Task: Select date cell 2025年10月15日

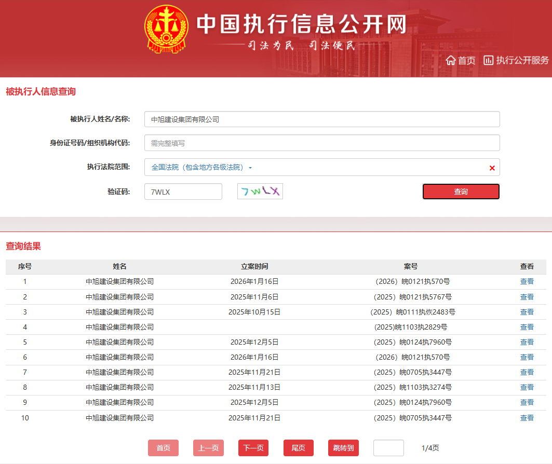Action: coord(254,312)
